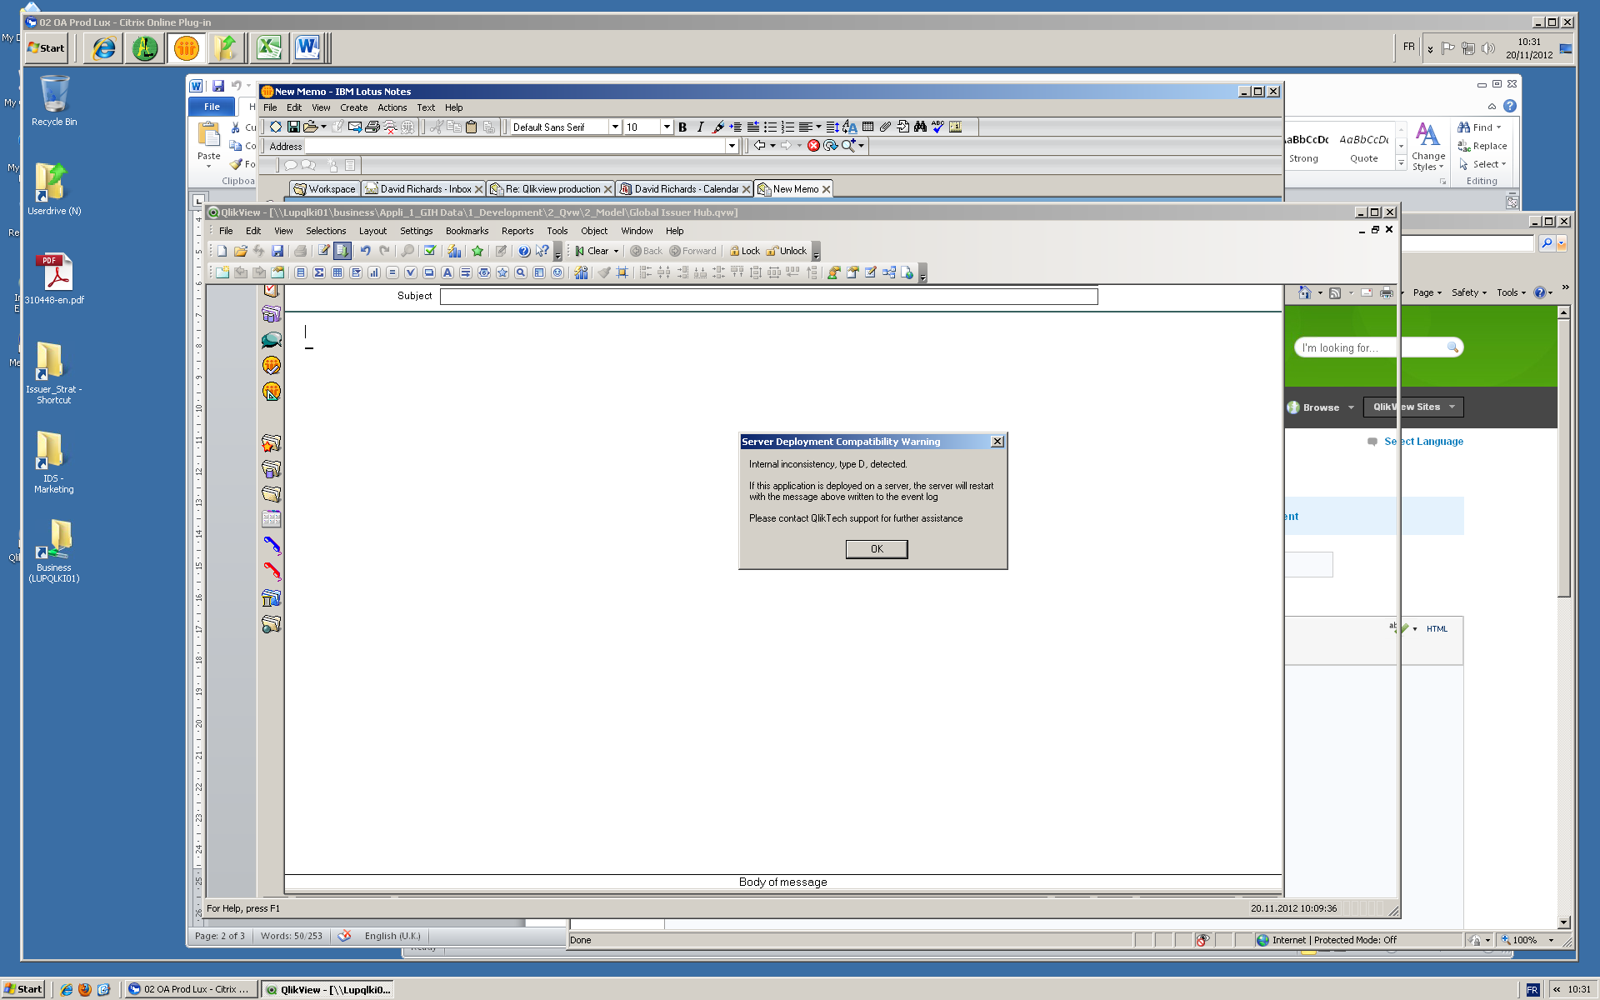Click the Create Table Box grid icon

(337, 272)
